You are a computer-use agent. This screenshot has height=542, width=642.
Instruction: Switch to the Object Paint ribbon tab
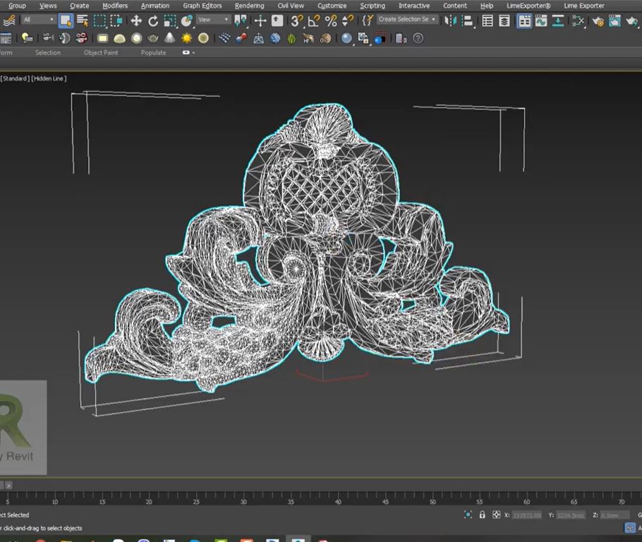tap(101, 52)
